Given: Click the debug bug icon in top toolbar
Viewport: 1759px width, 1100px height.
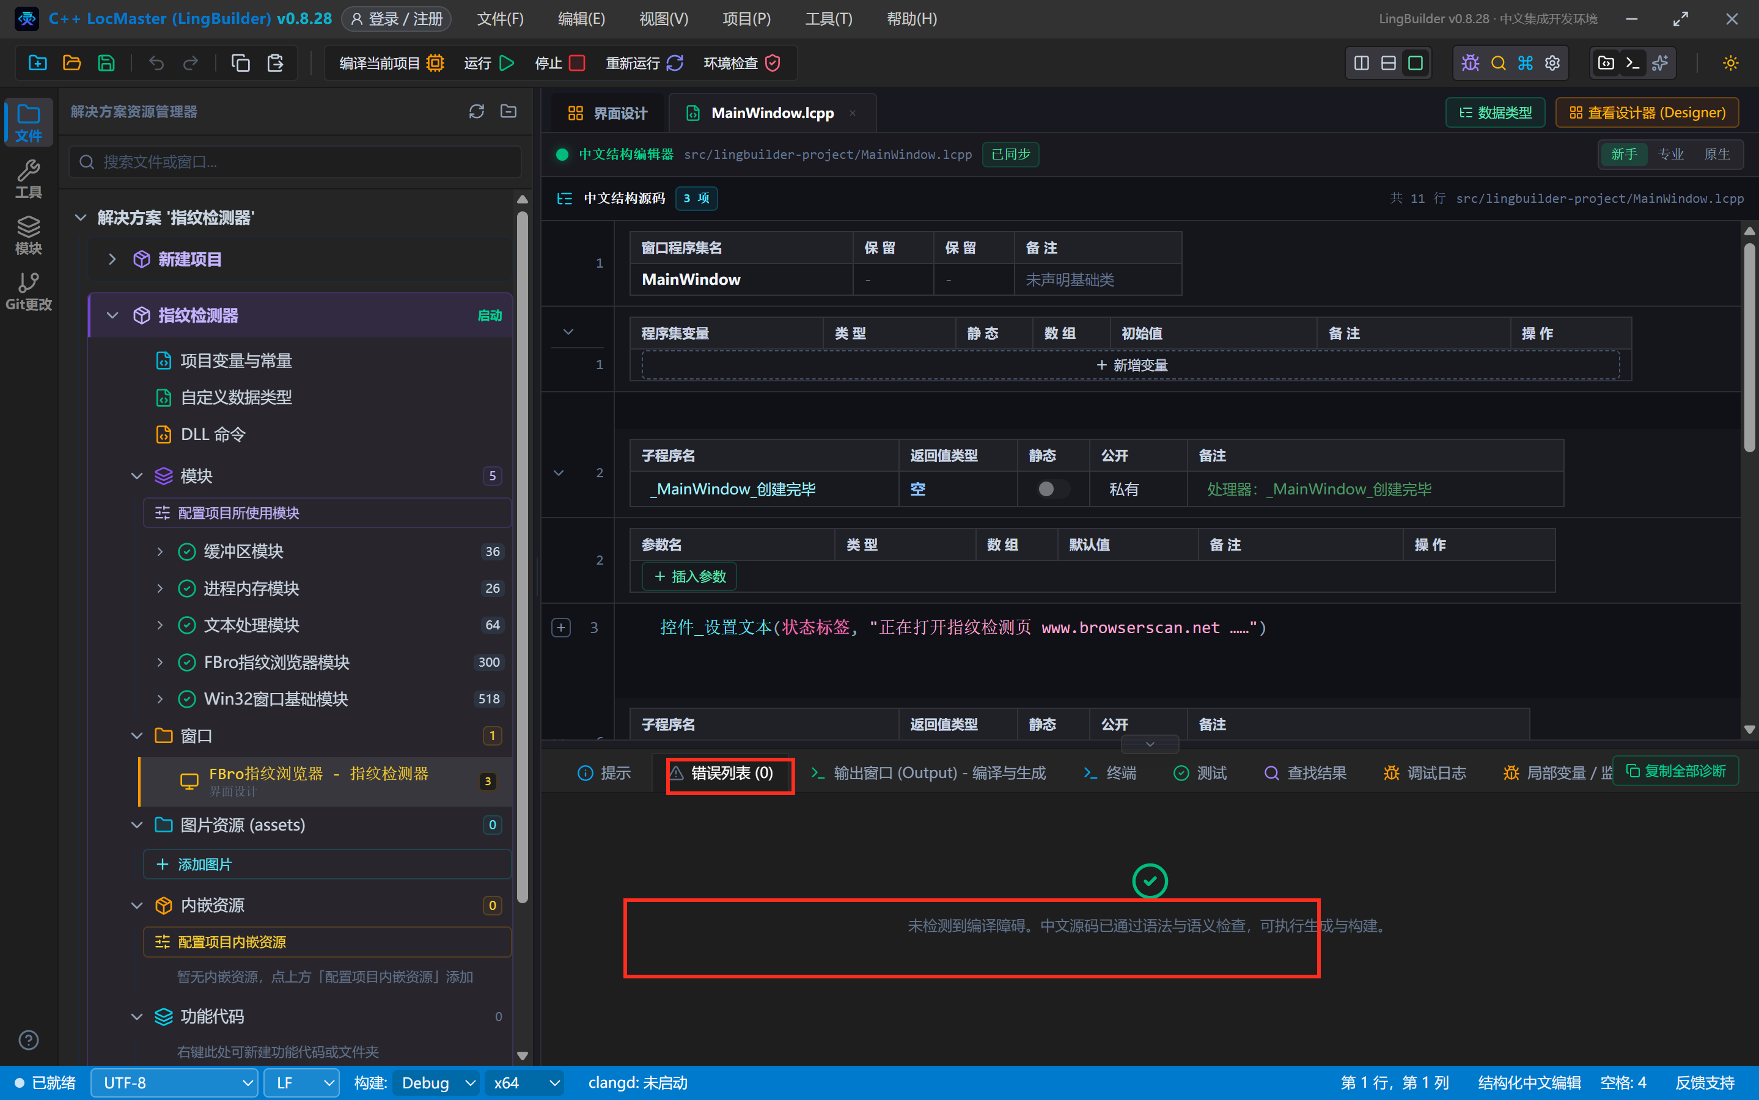Looking at the screenshot, I should 1470,64.
